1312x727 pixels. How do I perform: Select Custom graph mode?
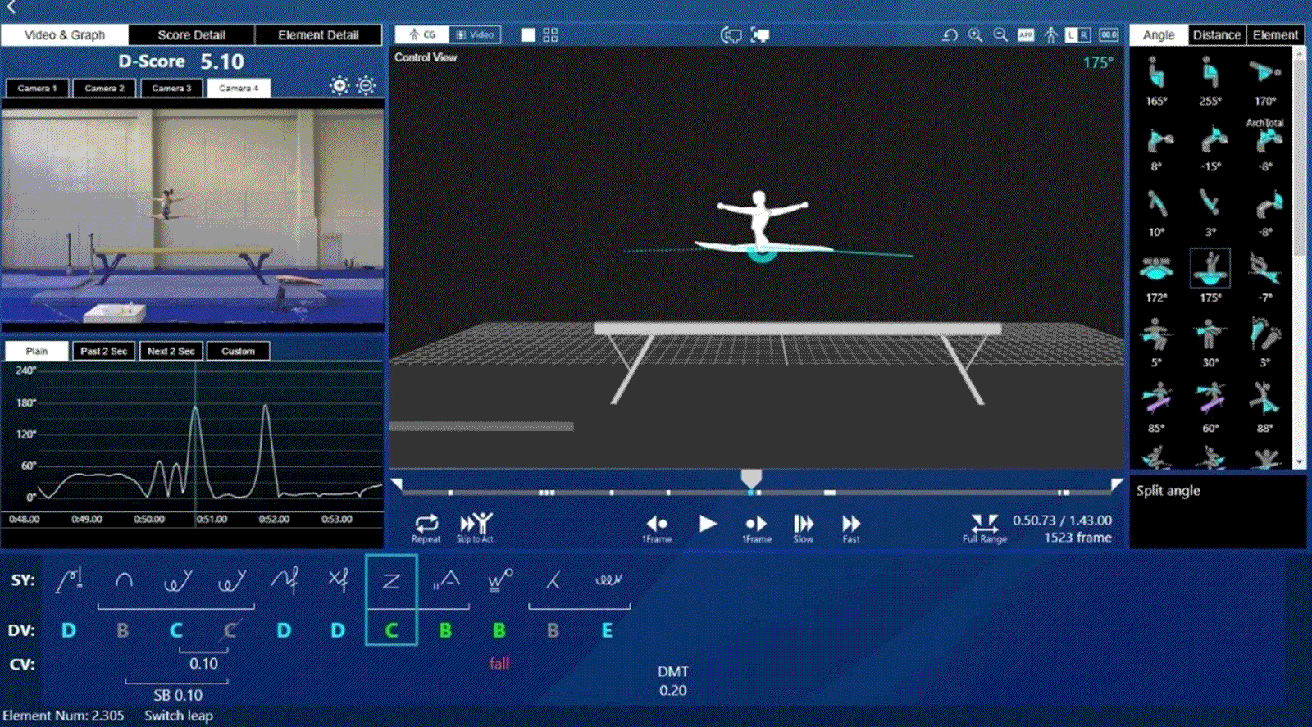coord(239,351)
